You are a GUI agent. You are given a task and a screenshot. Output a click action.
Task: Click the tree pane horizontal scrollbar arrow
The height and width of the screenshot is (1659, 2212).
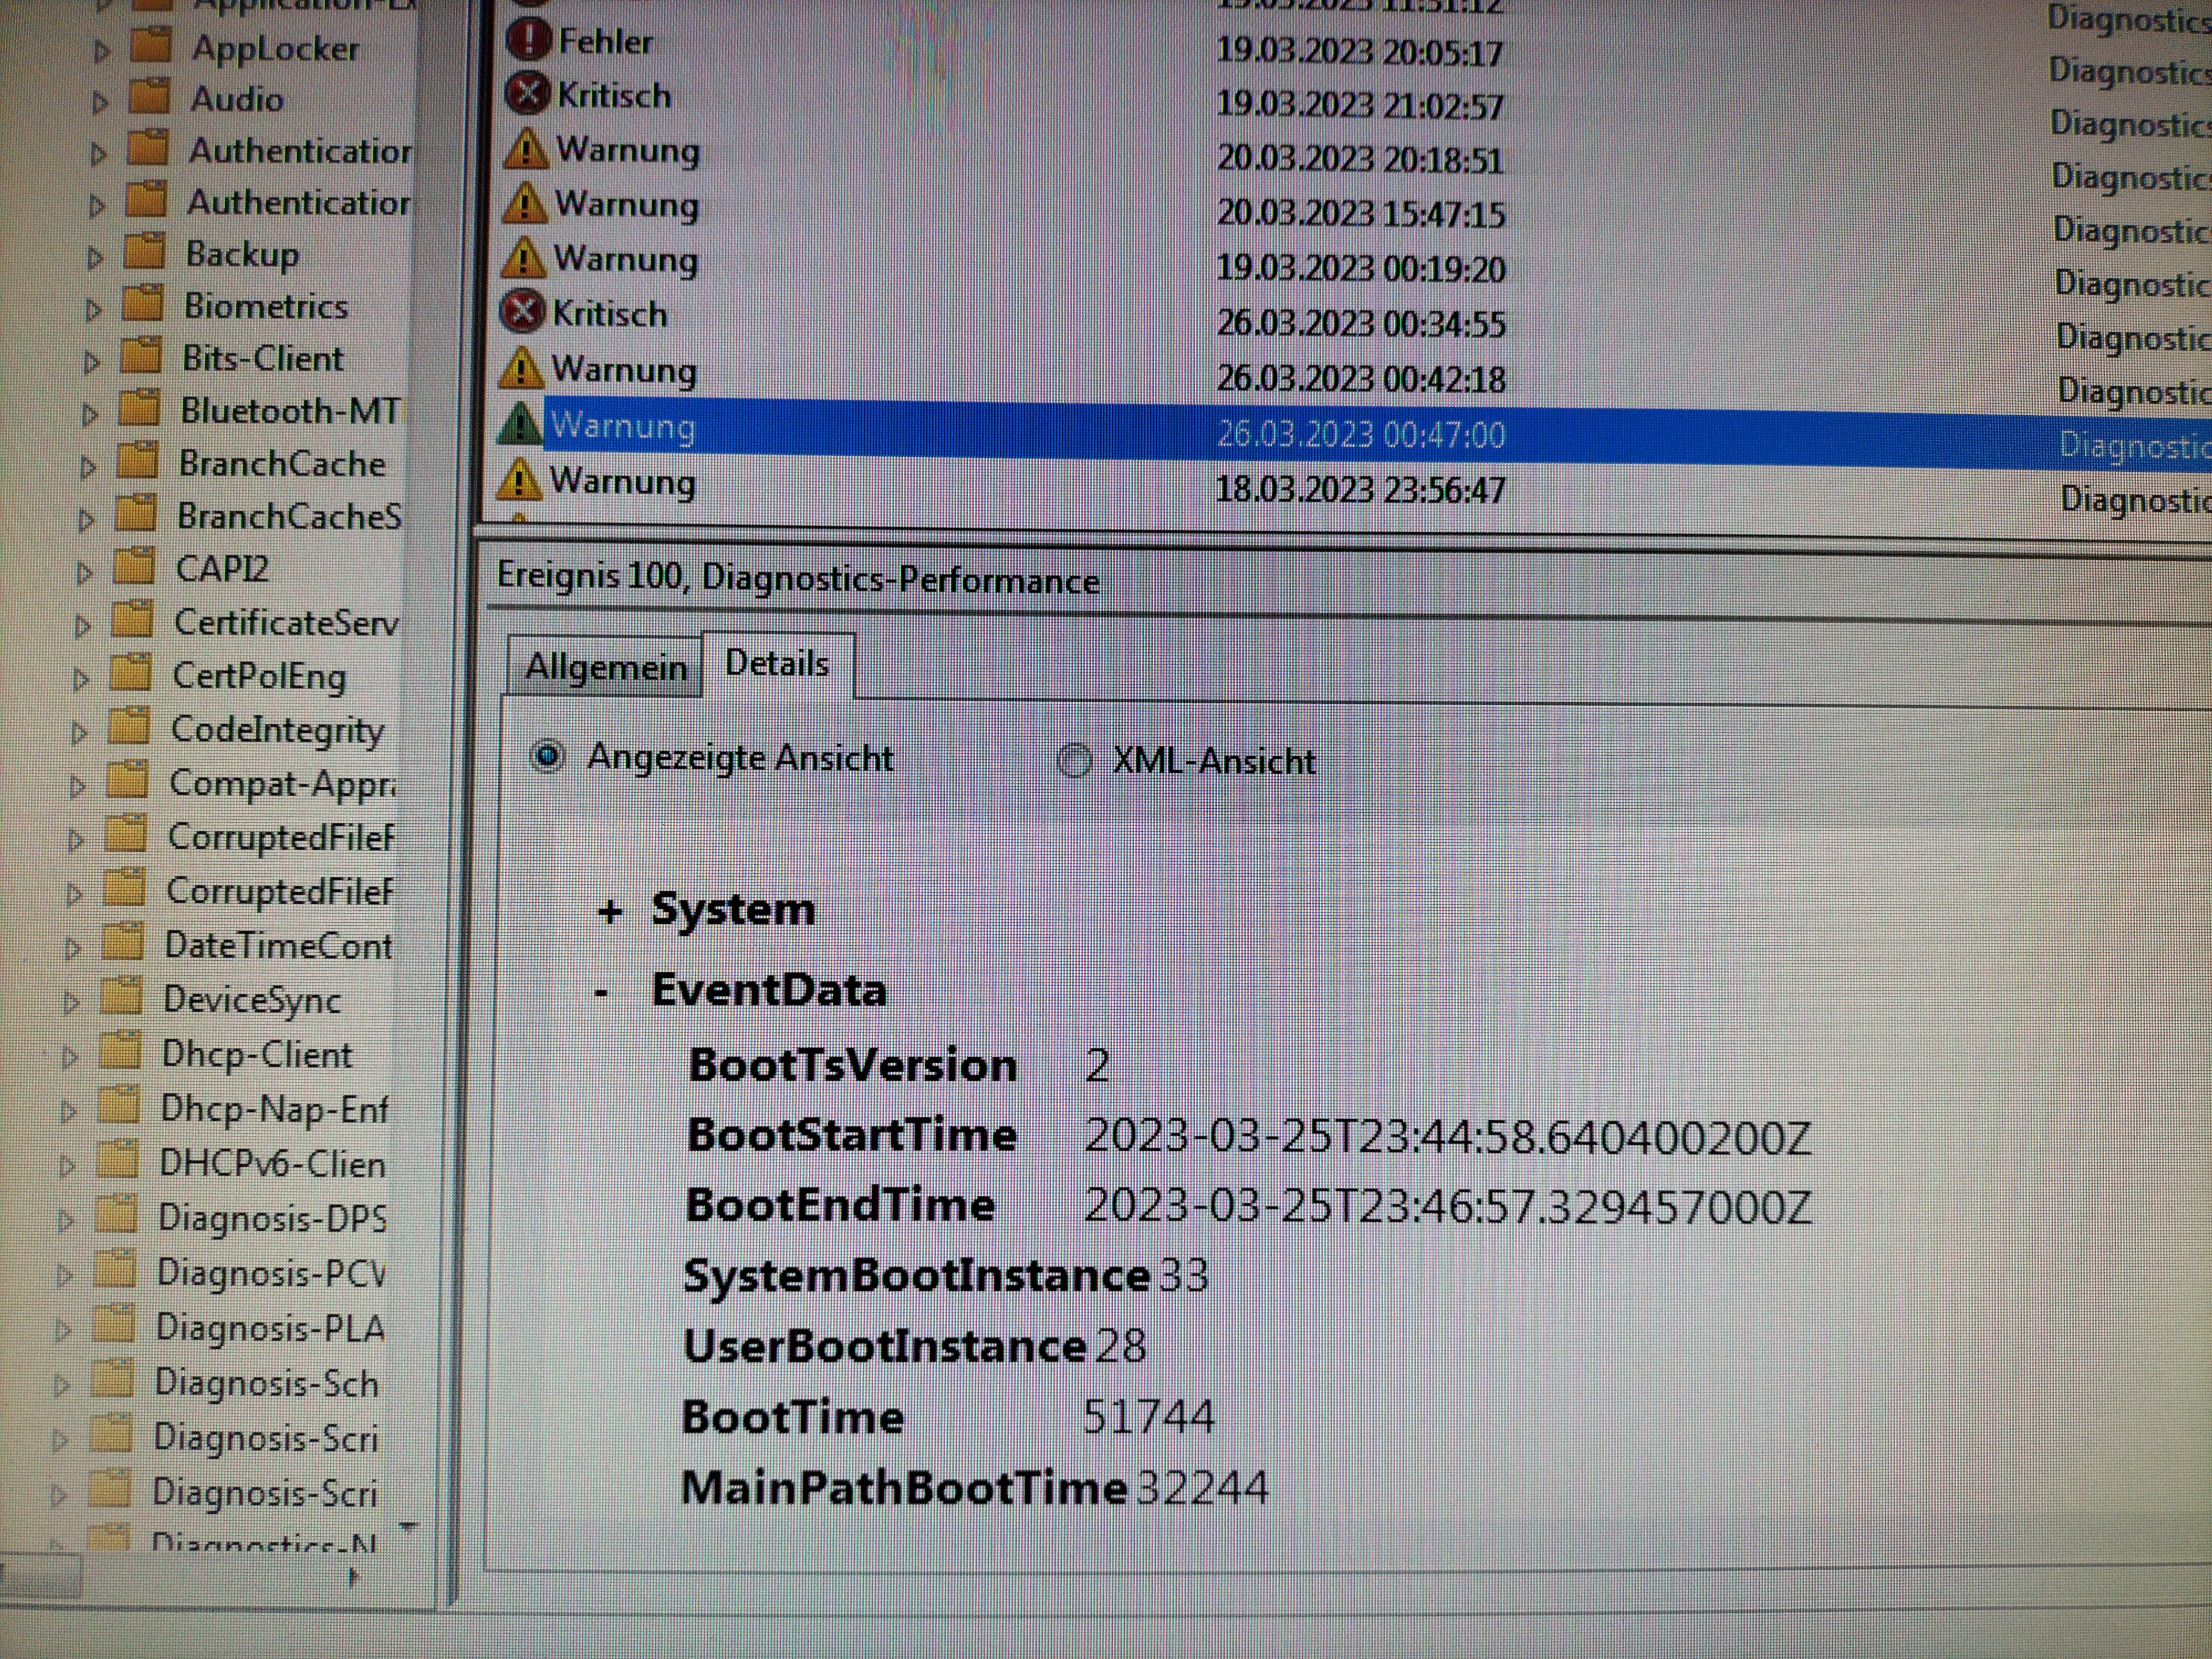click(x=353, y=1578)
